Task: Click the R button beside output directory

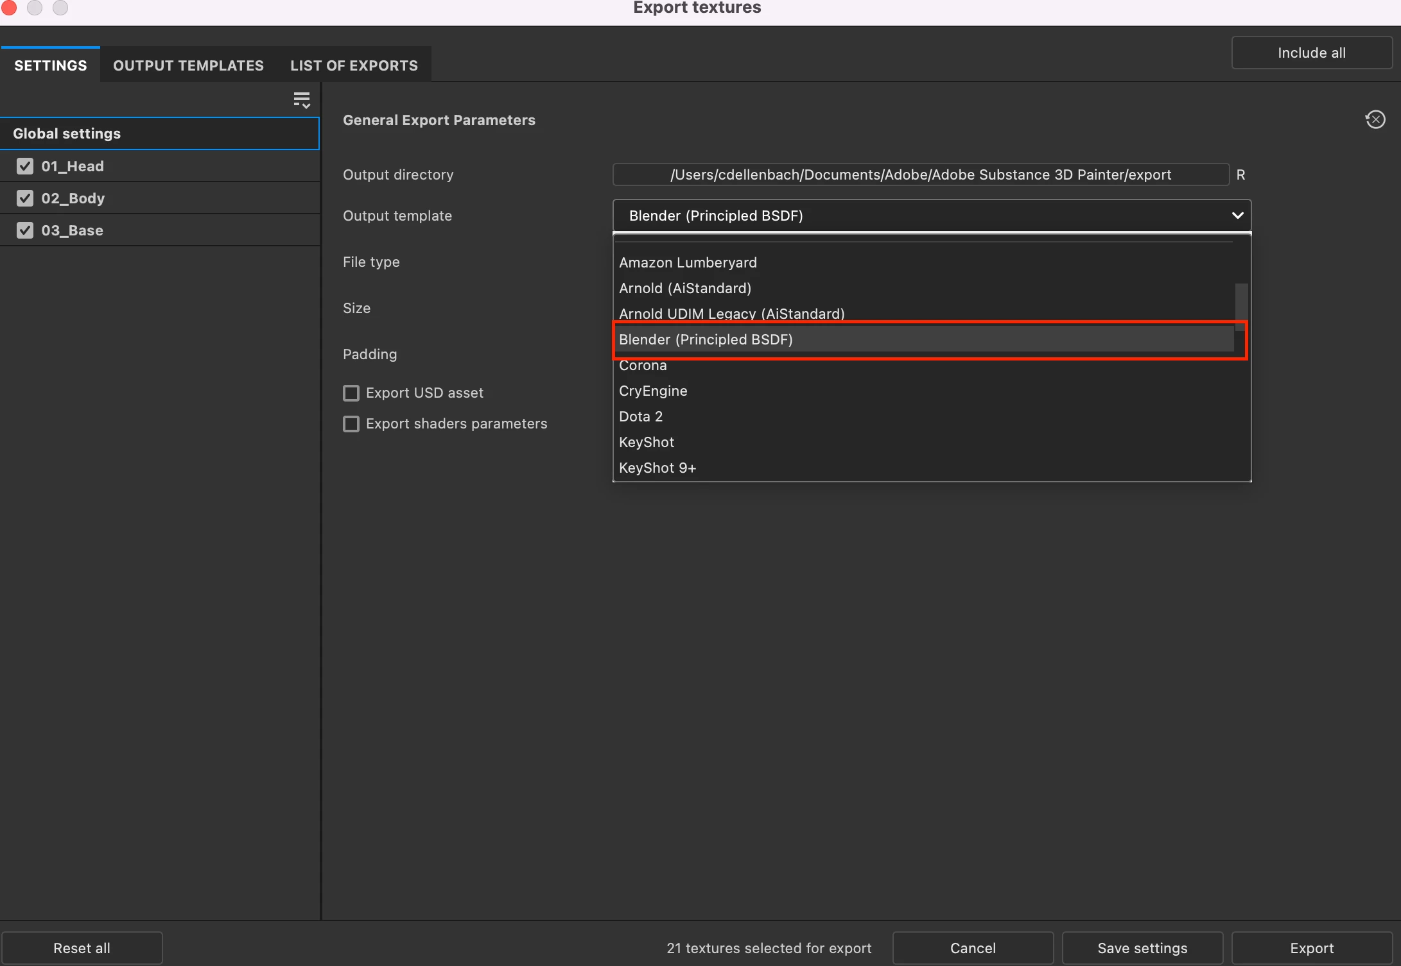Action: pos(1240,174)
